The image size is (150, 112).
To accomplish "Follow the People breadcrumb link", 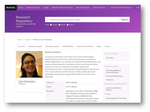I will point(27,40).
